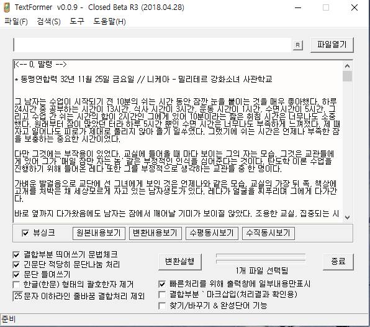Click the text area scroll up arrow
Viewport: 370px width, 327px height.
[347, 66]
